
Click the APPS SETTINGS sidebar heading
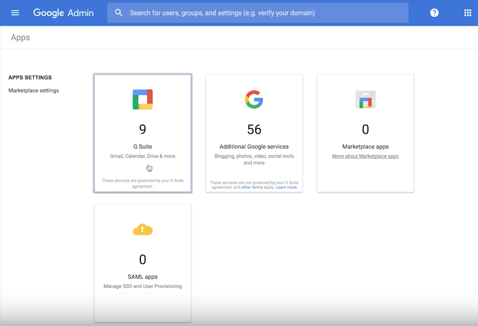pos(30,78)
